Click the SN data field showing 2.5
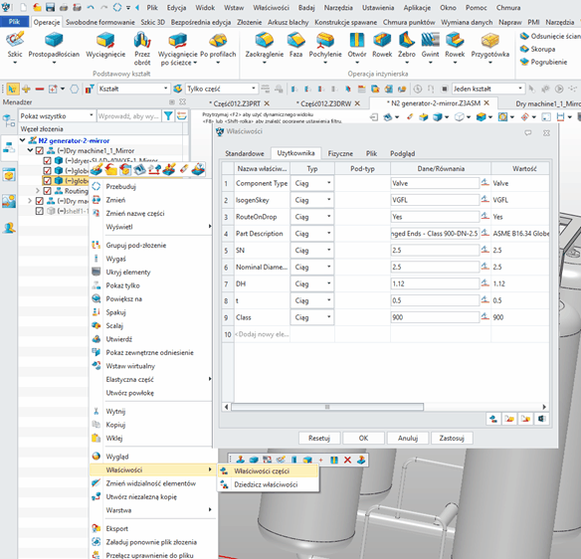The height and width of the screenshot is (559, 581). click(435, 250)
